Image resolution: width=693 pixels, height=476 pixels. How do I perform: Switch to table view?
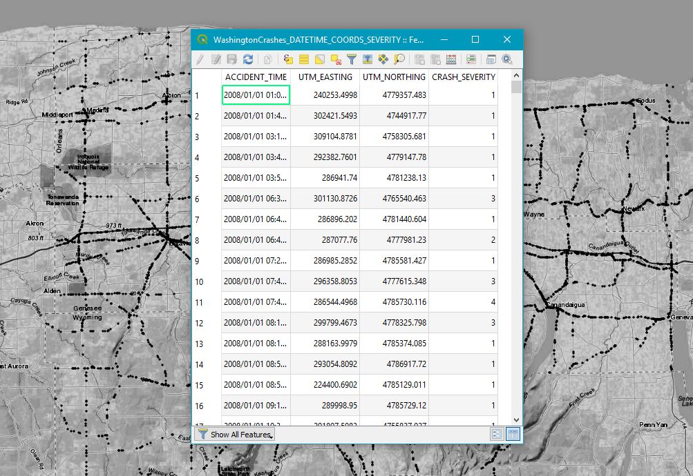(513, 434)
